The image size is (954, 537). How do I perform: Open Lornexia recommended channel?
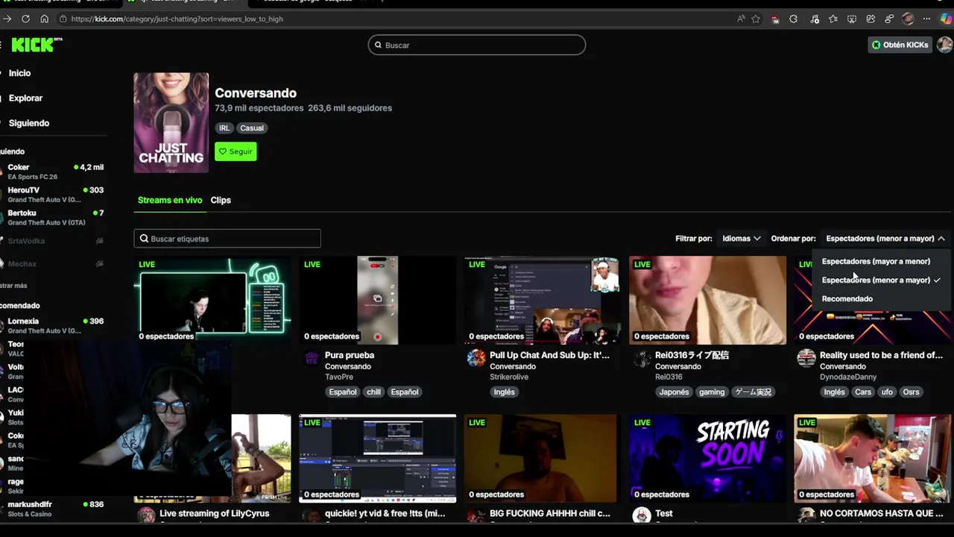(54, 325)
